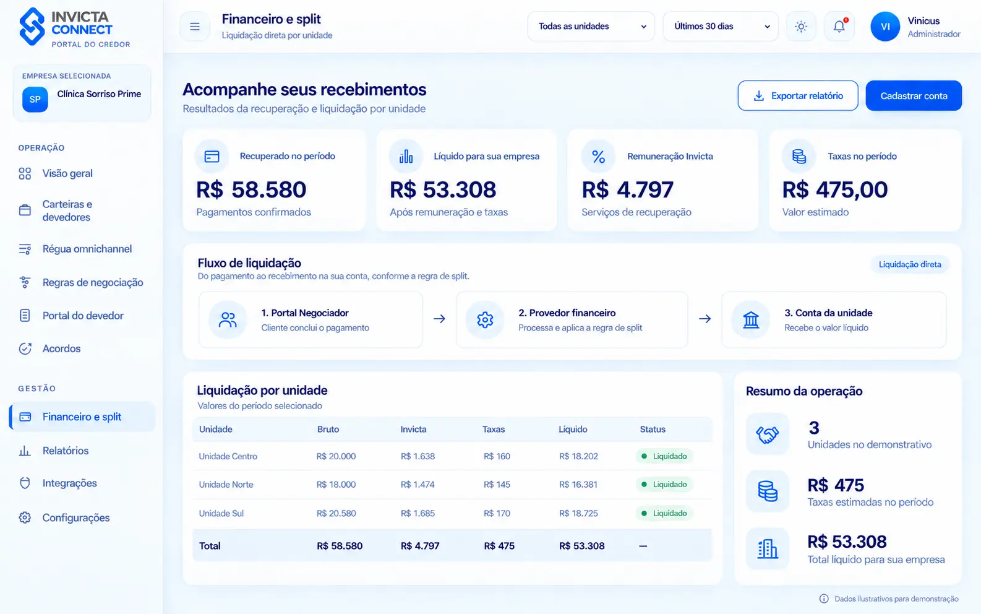Click the Líquido para sua empresa chart icon
The image size is (981, 614).
coord(406,157)
